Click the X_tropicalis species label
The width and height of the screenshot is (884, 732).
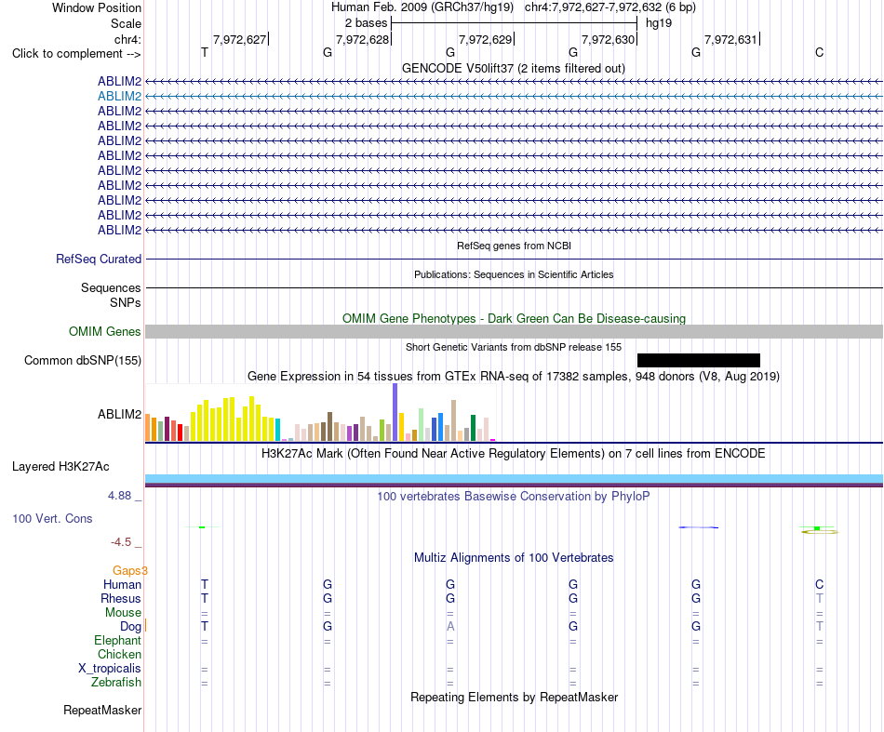[x=110, y=669]
